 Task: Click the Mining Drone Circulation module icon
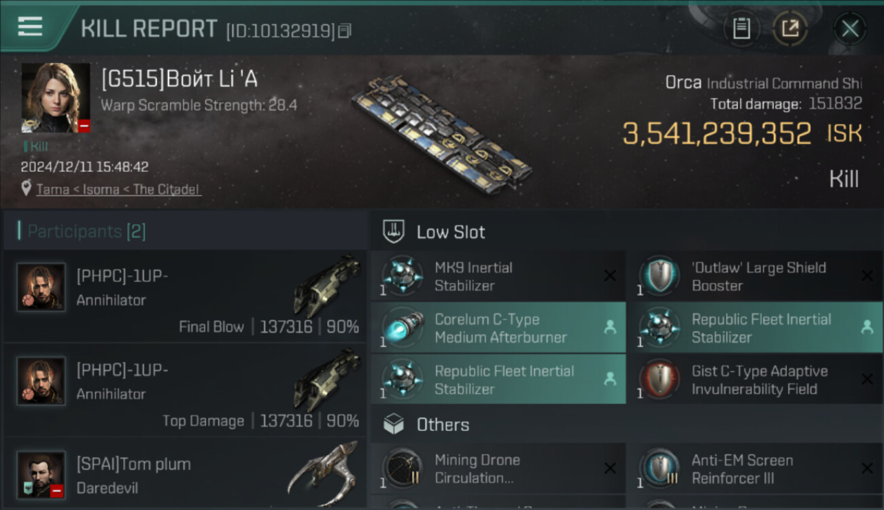[x=403, y=469]
